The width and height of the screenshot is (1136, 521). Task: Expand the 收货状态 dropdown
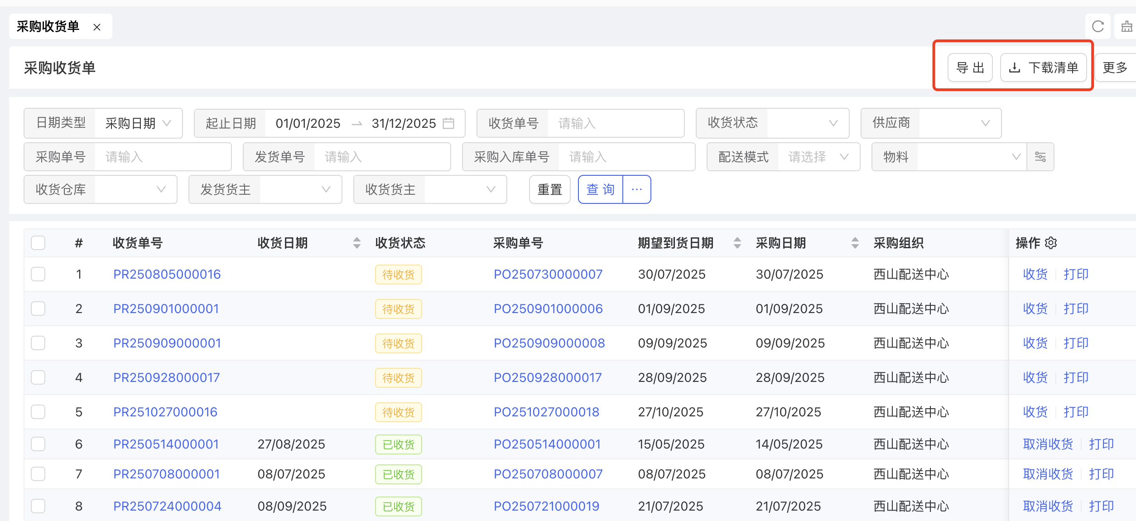click(807, 123)
